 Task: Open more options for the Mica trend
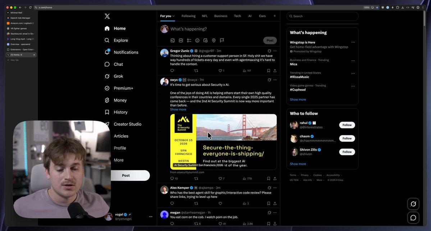(353, 61)
